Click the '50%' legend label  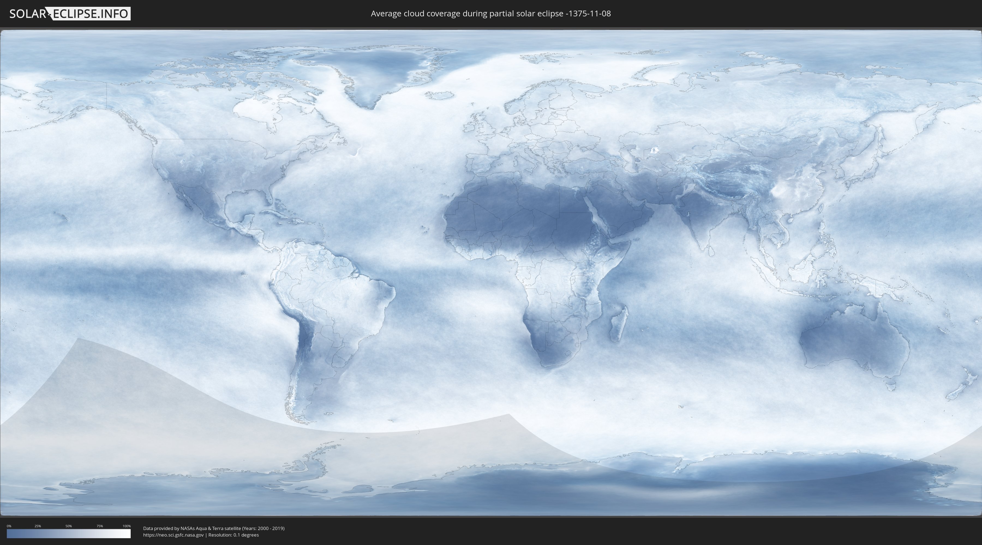click(69, 526)
